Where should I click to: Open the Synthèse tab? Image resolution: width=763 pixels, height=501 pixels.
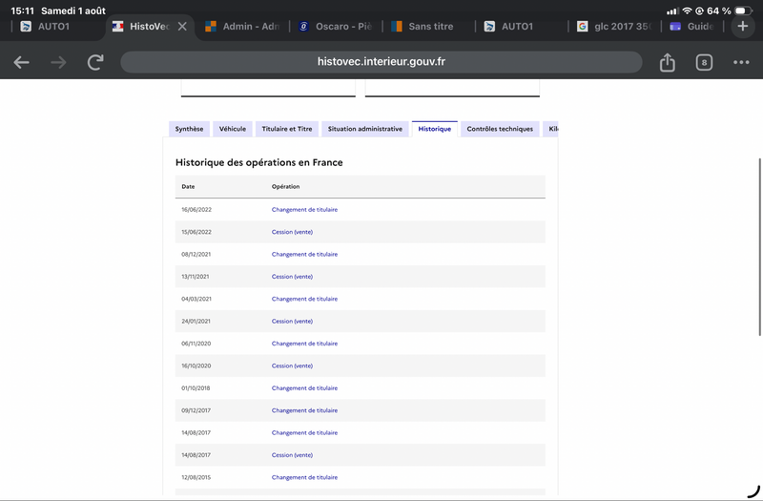189,129
